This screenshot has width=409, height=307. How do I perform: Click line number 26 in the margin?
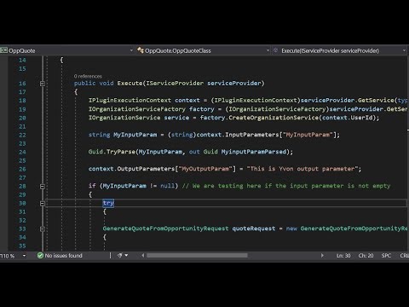click(22, 169)
